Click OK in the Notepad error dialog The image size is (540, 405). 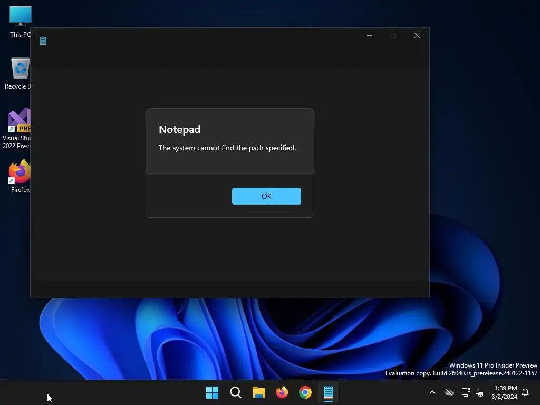coord(266,196)
